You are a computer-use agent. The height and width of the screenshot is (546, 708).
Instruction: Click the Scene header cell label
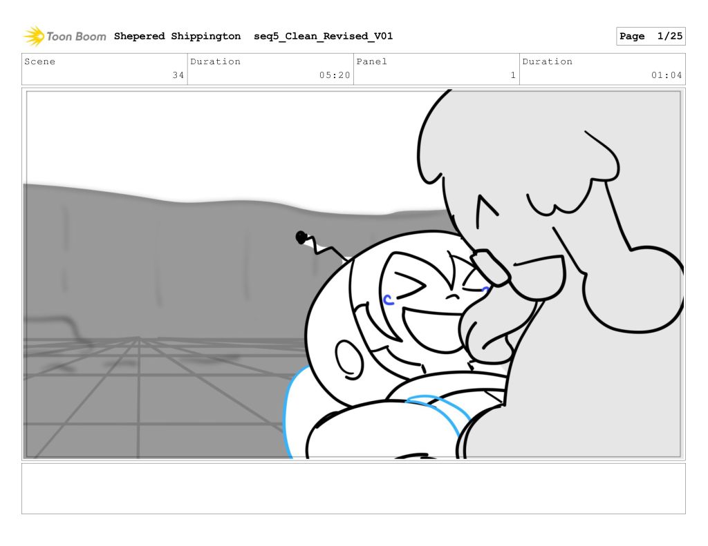(40, 61)
